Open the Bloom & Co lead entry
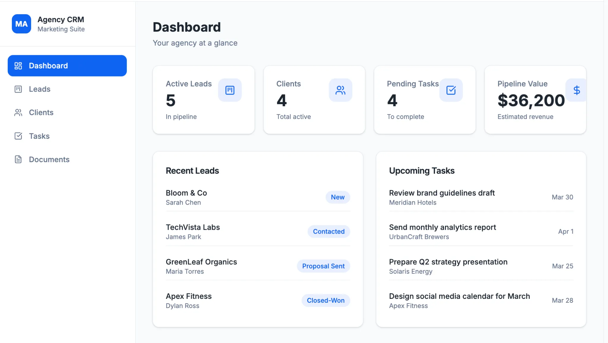 tap(186, 193)
